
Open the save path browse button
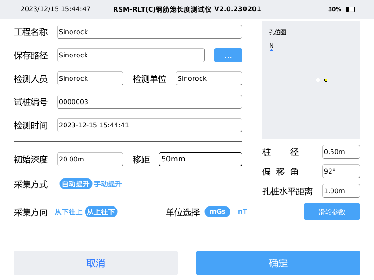(x=228, y=55)
